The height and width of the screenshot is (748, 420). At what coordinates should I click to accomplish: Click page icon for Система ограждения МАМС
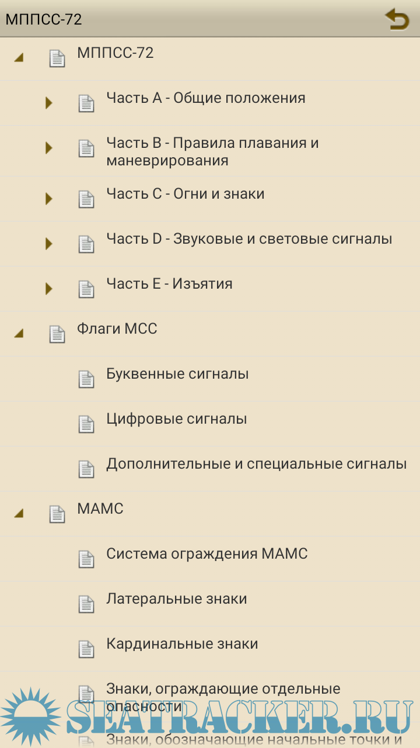click(86, 559)
